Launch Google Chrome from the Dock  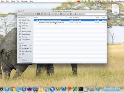point(13,89)
